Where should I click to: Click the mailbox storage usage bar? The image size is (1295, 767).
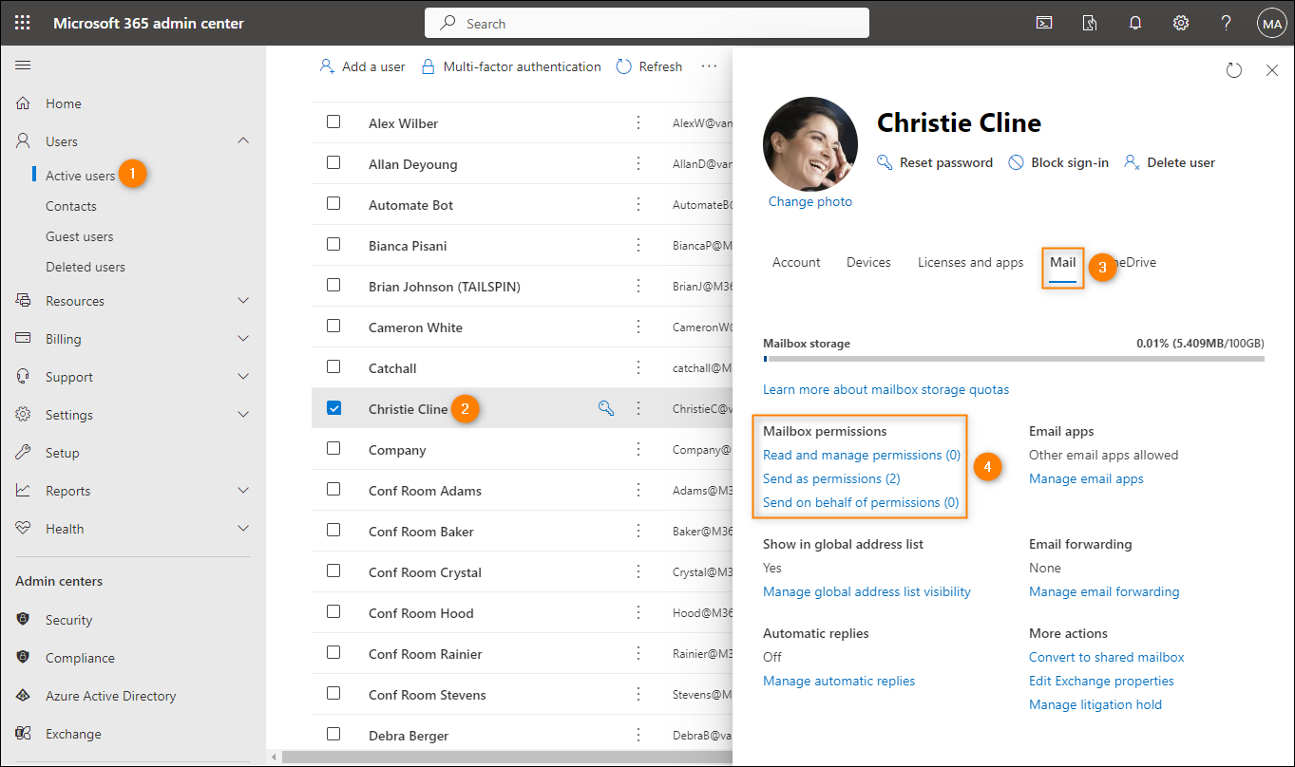(1014, 359)
